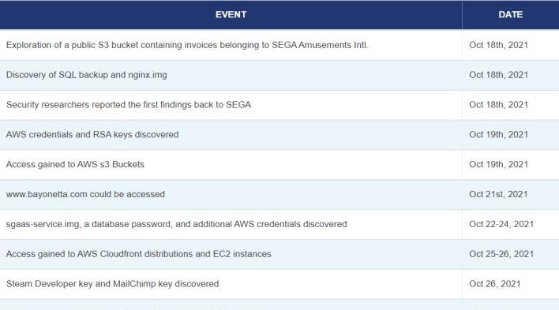
Task: Click the Oct 18th date of the SQL backup row
Action: pos(498,75)
